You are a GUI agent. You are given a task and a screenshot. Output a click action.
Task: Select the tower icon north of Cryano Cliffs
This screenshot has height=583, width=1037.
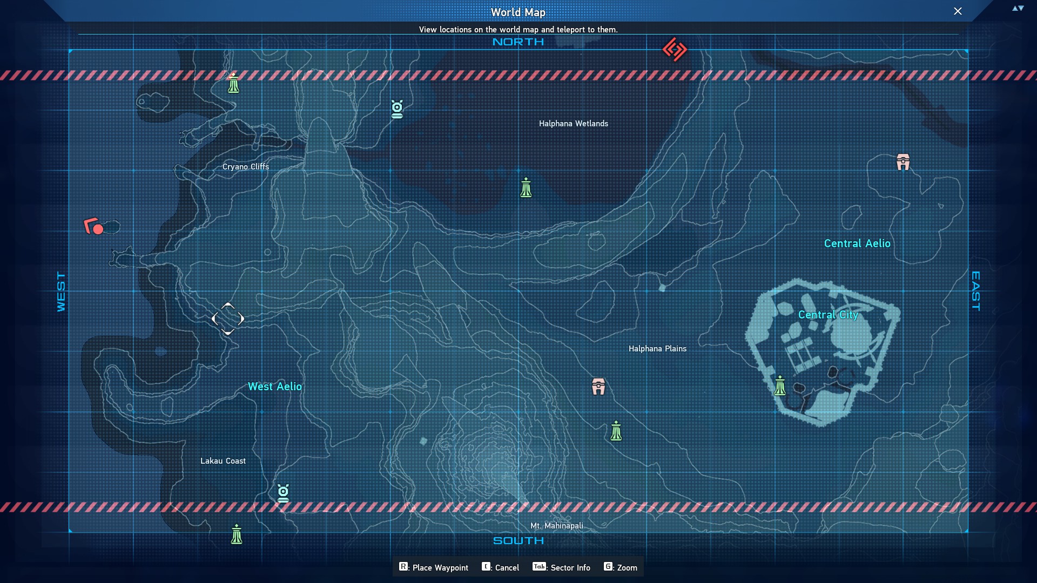397,109
